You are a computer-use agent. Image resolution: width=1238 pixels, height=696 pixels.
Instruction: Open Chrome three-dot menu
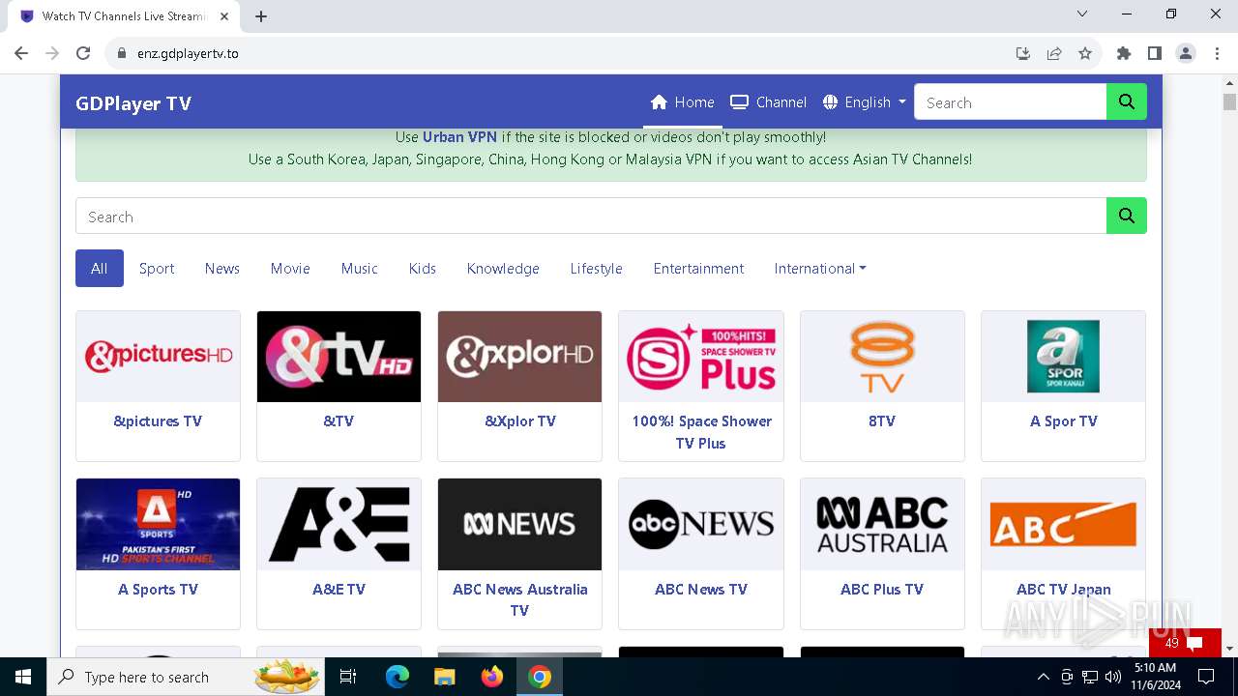[1216, 53]
